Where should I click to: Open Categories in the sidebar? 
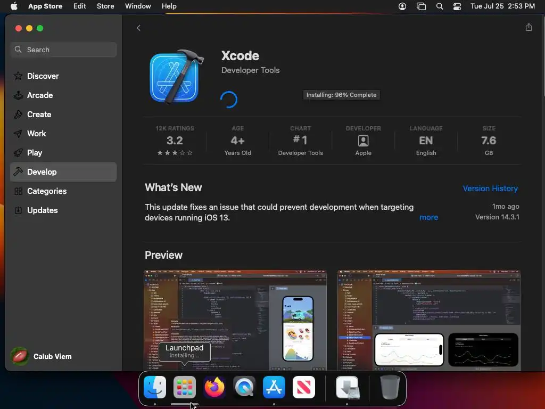[x=63, y=191]
